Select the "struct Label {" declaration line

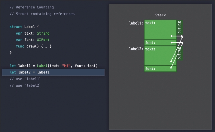pyautogui.click(x=25, y=27)
